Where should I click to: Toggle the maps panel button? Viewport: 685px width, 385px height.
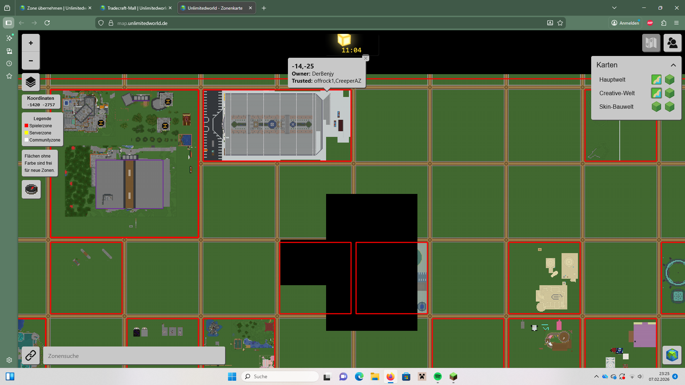coord(651,43)
